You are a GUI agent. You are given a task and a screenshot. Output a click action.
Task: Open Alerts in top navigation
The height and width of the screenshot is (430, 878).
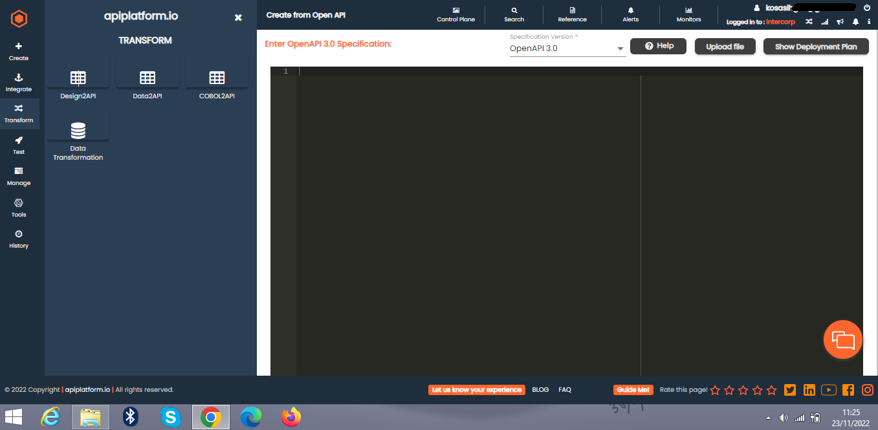tap(631, 14)
